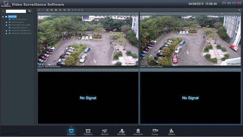Close the first camera stream
Image resolution: width=243 pixels, height=137 pixels.
[136, 14]
